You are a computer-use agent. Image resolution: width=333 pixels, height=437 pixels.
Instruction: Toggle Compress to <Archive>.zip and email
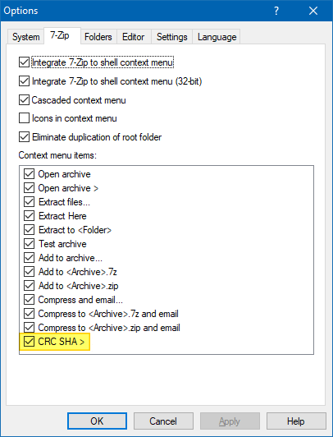(29, 328)
